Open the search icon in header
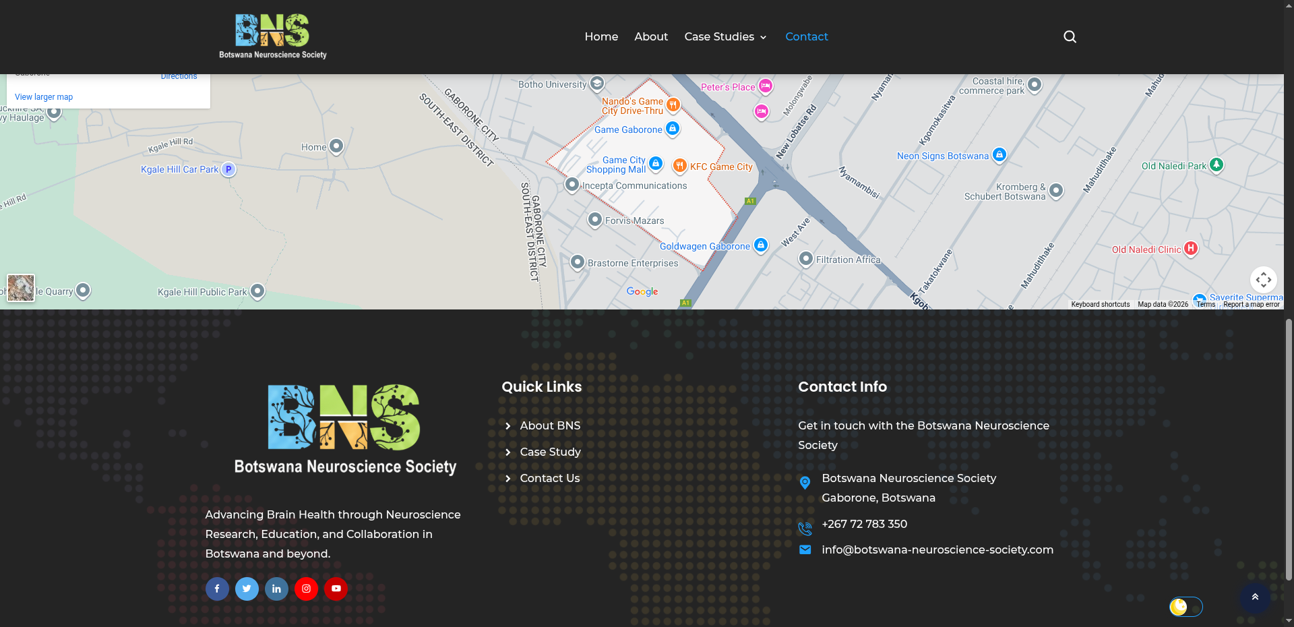 tap(1070, 36)
